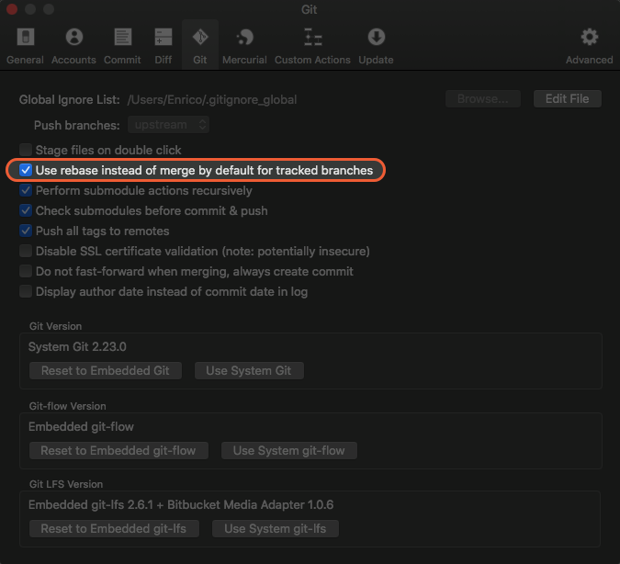Open the Advanced gear icon
This screenshot has height=564, width=620.
[x=589, y=37]
